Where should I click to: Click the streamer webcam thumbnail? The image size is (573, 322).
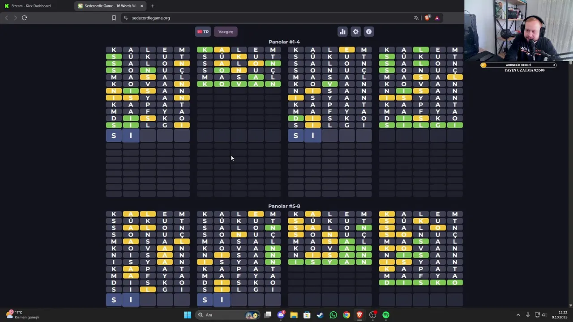click(518, 31)
